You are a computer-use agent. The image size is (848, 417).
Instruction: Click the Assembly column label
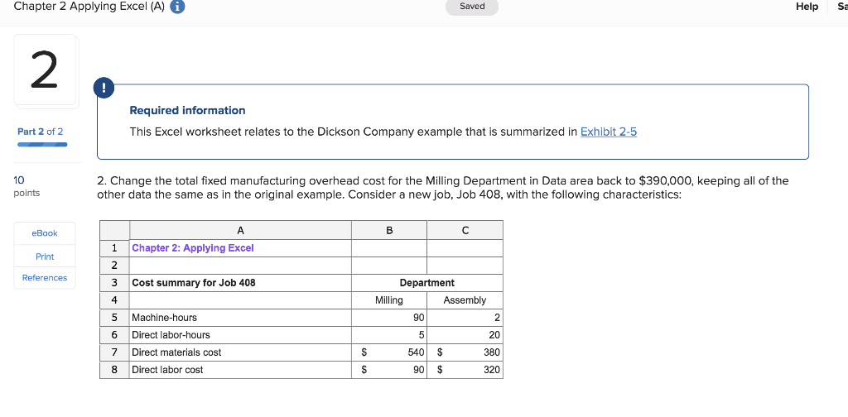(x=465, y=300)
